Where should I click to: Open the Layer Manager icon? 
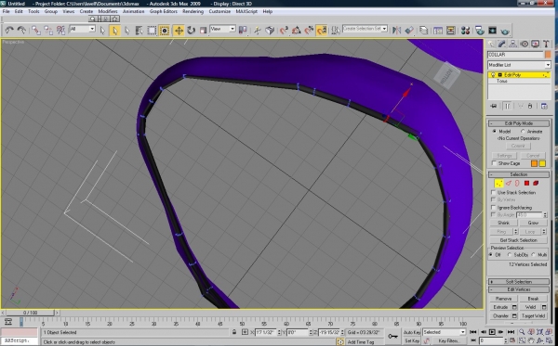(x=423, y=31)
